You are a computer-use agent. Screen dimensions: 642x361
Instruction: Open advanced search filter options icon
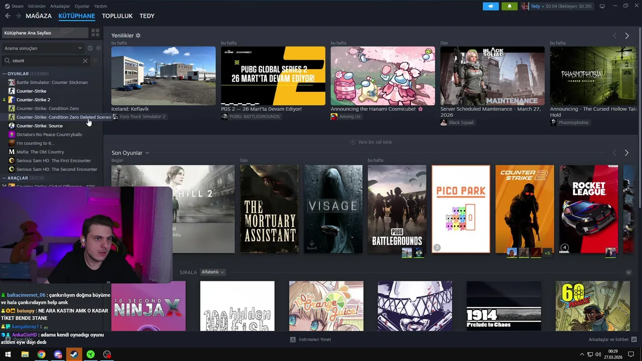[95, 61]
